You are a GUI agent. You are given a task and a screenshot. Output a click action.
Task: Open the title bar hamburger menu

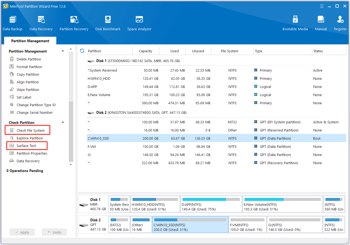pyautogui.click(x=322, y=6)
